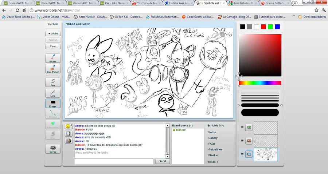Viewport: 328px width, 174px height.
Task: Expand the hidden bookmarks chevron
Action: pos(293,16)
